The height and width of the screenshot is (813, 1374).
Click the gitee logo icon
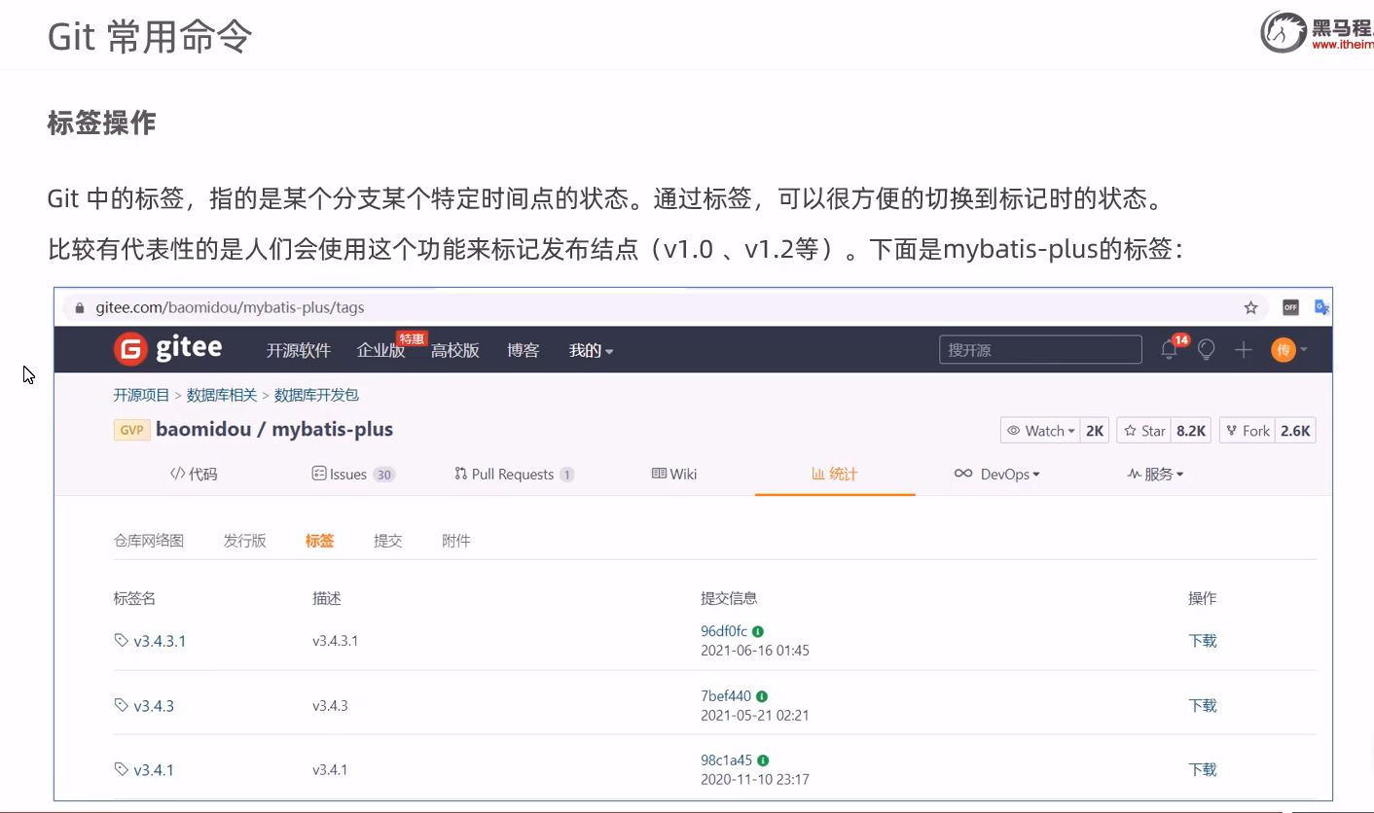click(130, 349)
